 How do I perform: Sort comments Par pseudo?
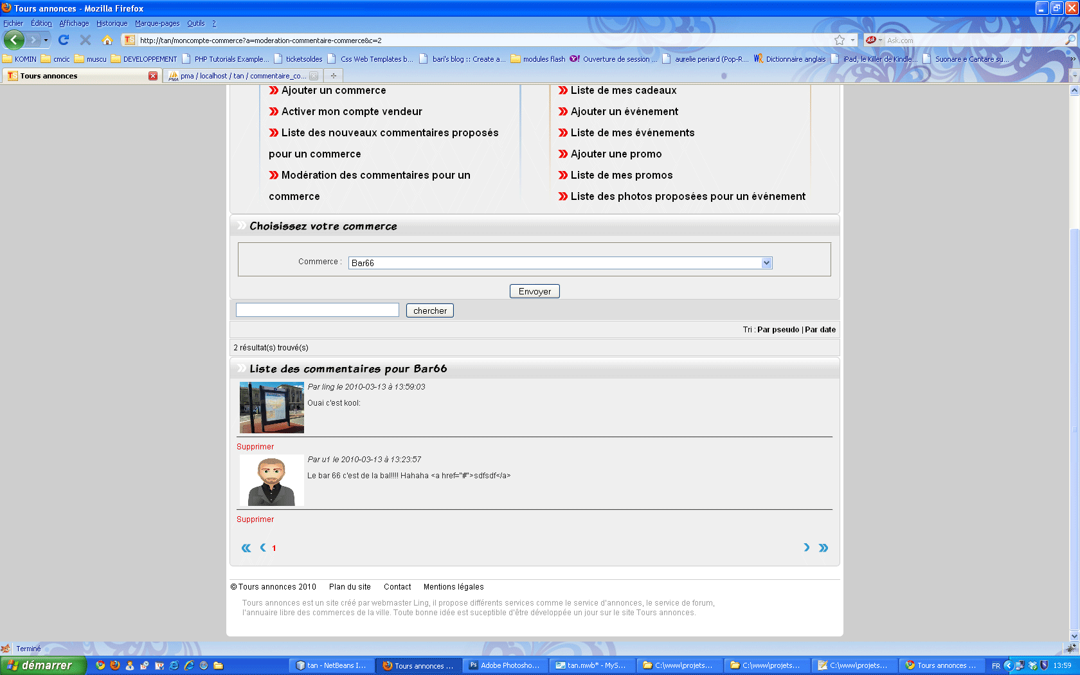pyautogui.click(x=779, y=330)
